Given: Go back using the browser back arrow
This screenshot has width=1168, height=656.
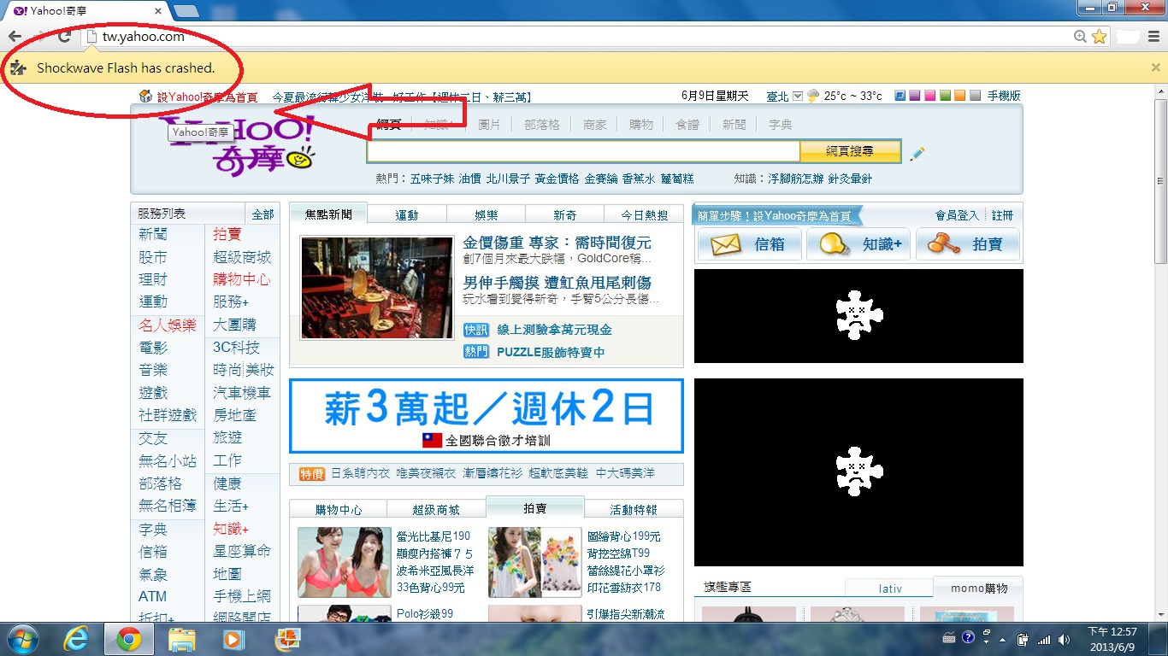Looking at the screenshot, I should (x=15, y=37).
